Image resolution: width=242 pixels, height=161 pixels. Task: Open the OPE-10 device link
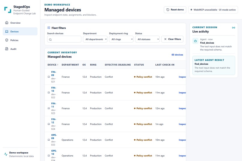pyautogui.click(x=54, y=152)
